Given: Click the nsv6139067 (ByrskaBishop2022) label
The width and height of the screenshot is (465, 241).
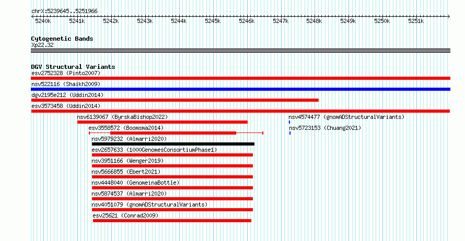Looking at the screenshot, I should (122, 117).
